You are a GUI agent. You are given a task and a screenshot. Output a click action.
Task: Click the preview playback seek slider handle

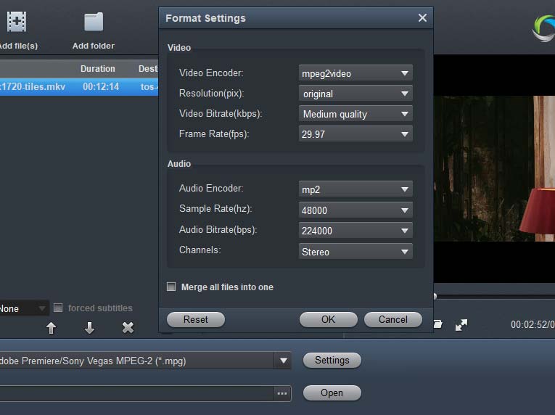point(435,296)
